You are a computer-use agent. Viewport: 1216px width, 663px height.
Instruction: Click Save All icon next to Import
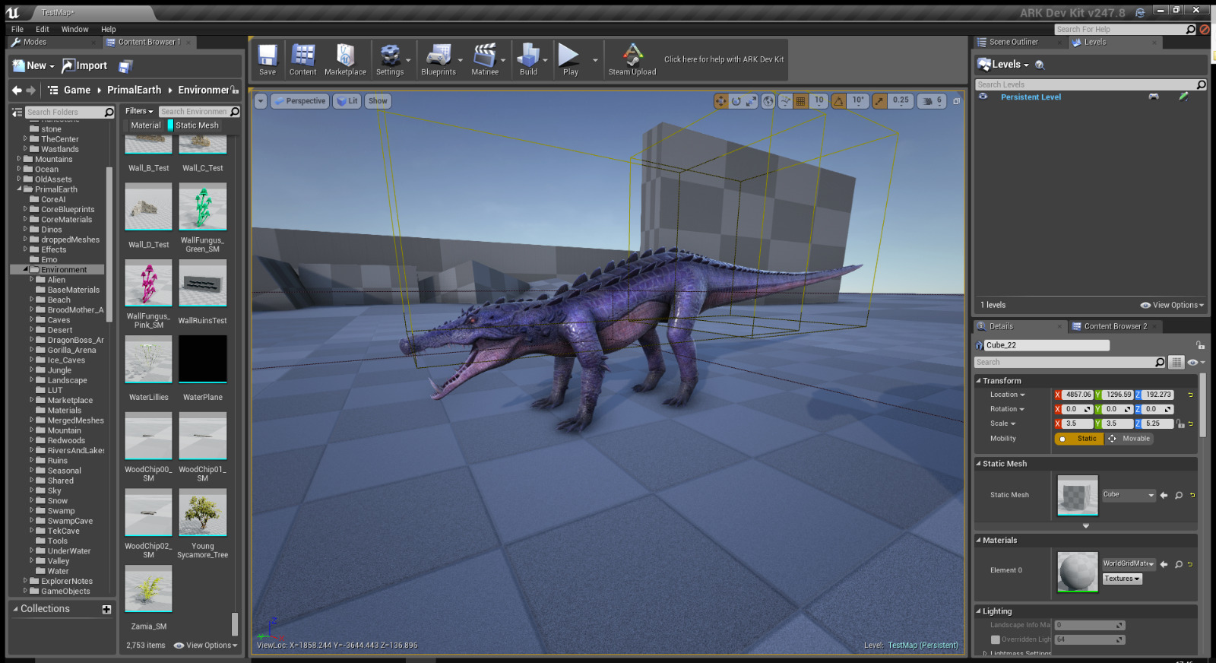(125, 66)
